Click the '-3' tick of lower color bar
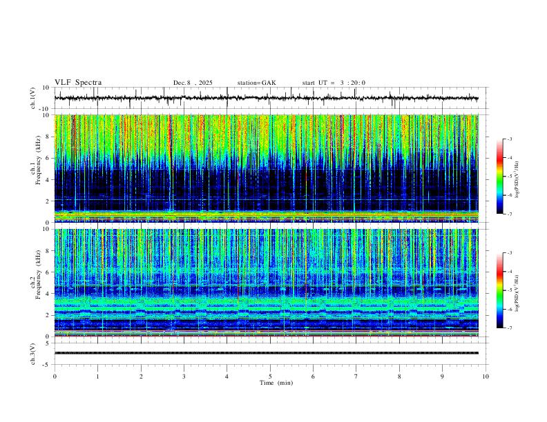This screenshot has height=422, width=547. 509,253
